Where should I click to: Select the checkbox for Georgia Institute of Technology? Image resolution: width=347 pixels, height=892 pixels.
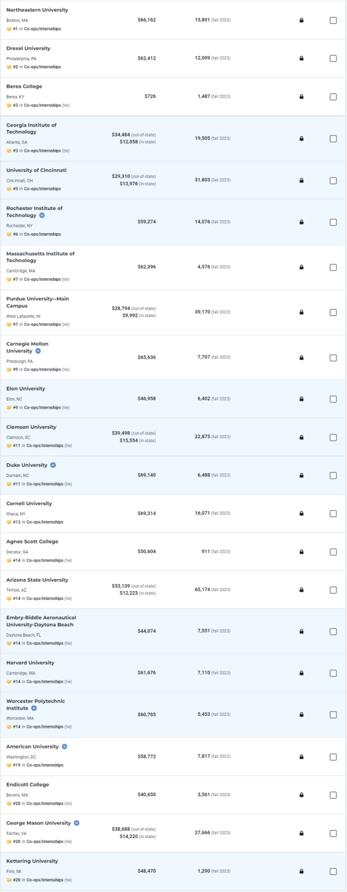[x=333, y=139]
